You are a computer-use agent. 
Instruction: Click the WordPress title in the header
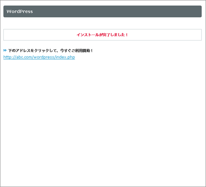pyautogui.click(x=20, y=12)
